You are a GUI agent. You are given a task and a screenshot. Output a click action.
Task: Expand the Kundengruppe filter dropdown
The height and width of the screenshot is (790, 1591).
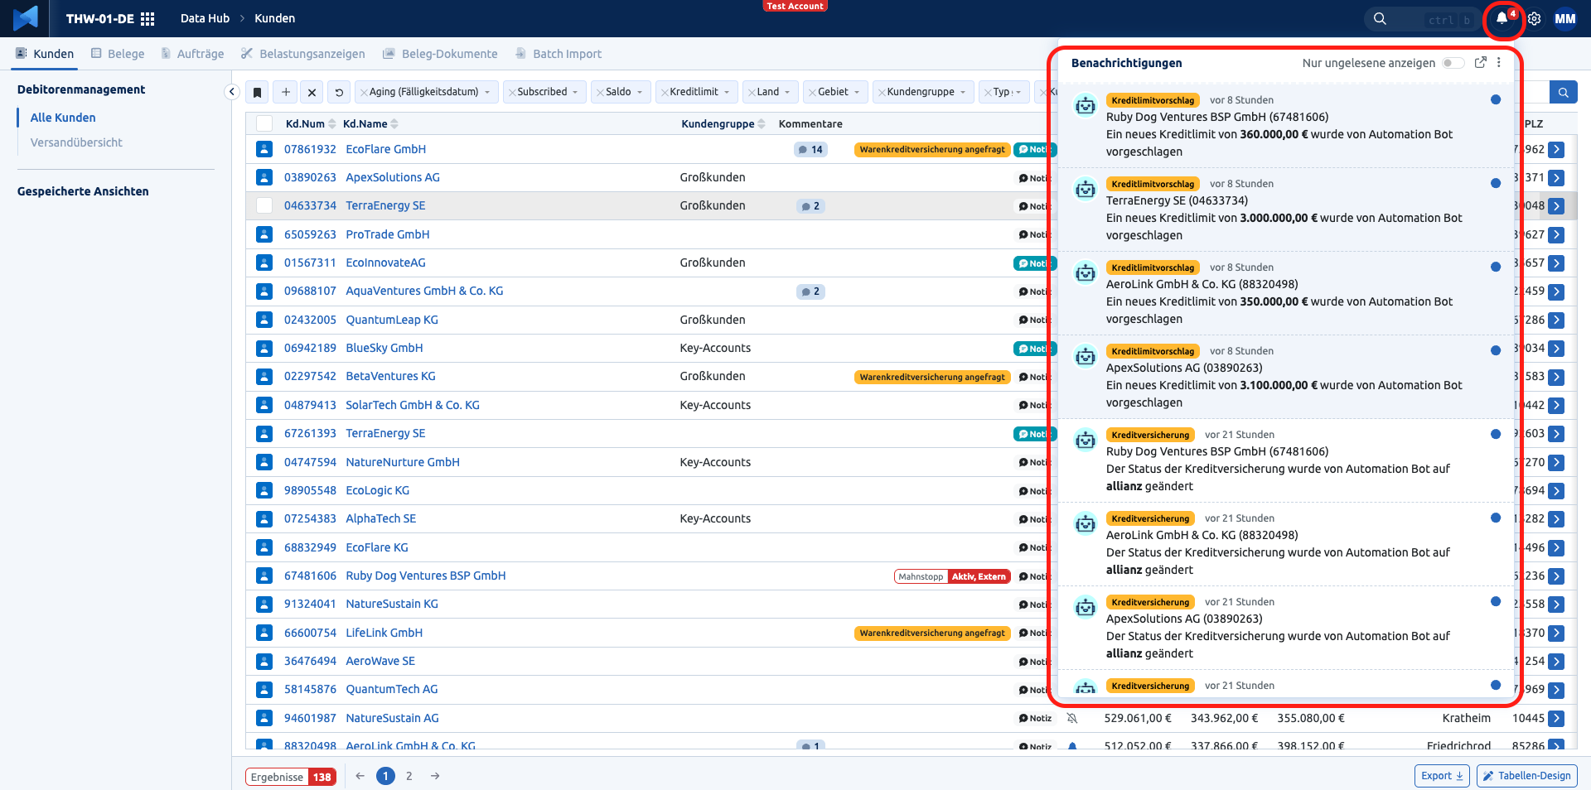click(922, 92)
